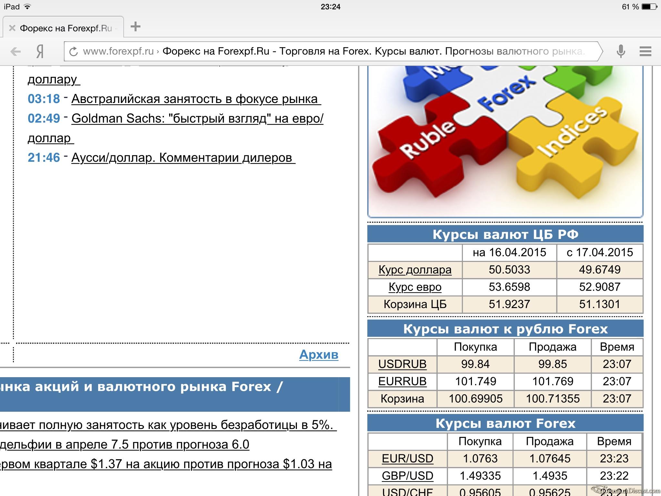Click EURRUB sell price 101.769
Viewport: 661px width, 496px height.
point(553,381)
